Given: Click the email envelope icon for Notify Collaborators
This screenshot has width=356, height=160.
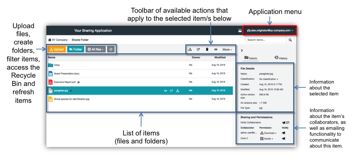Looking at the screenshot, I should (x=288, y=122).
